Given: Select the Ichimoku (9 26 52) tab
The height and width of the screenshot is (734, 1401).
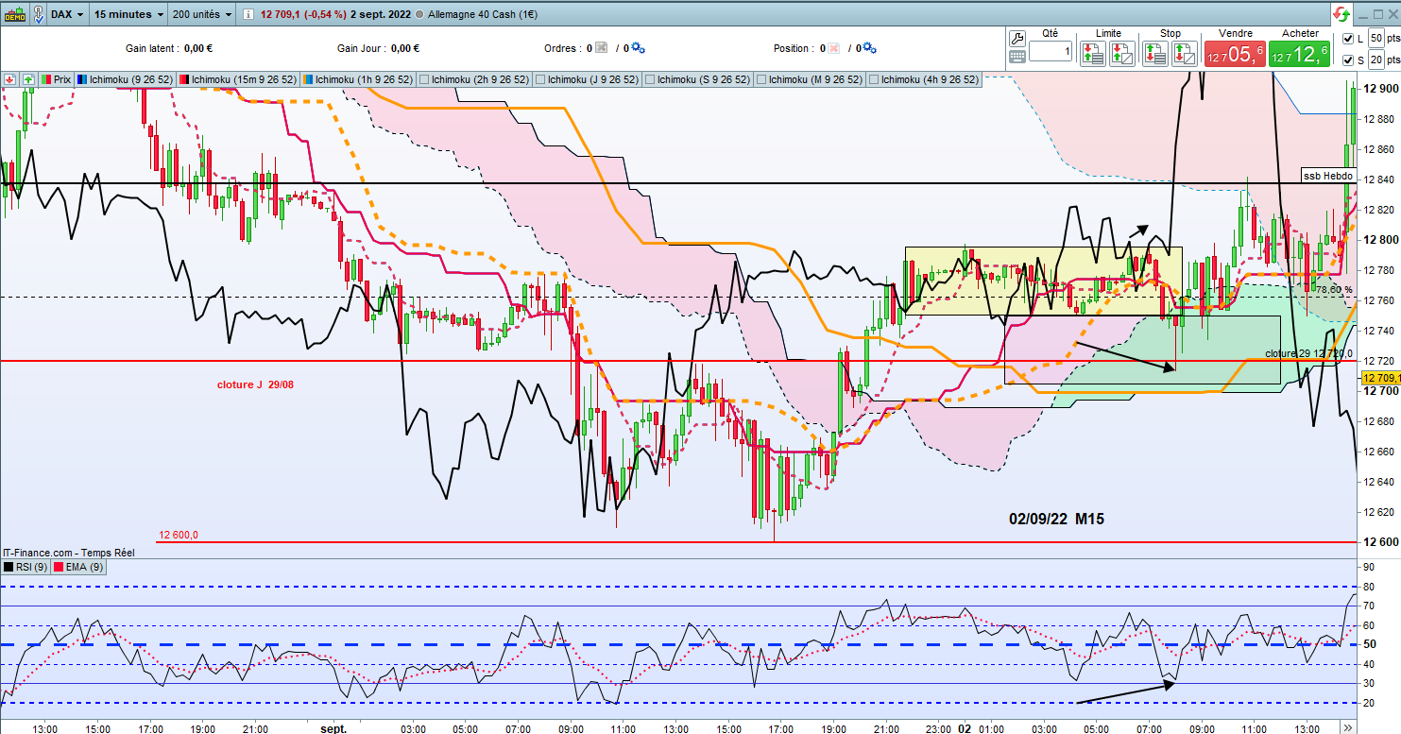Looking at the screenshot, I should click(x=126, y=79).
